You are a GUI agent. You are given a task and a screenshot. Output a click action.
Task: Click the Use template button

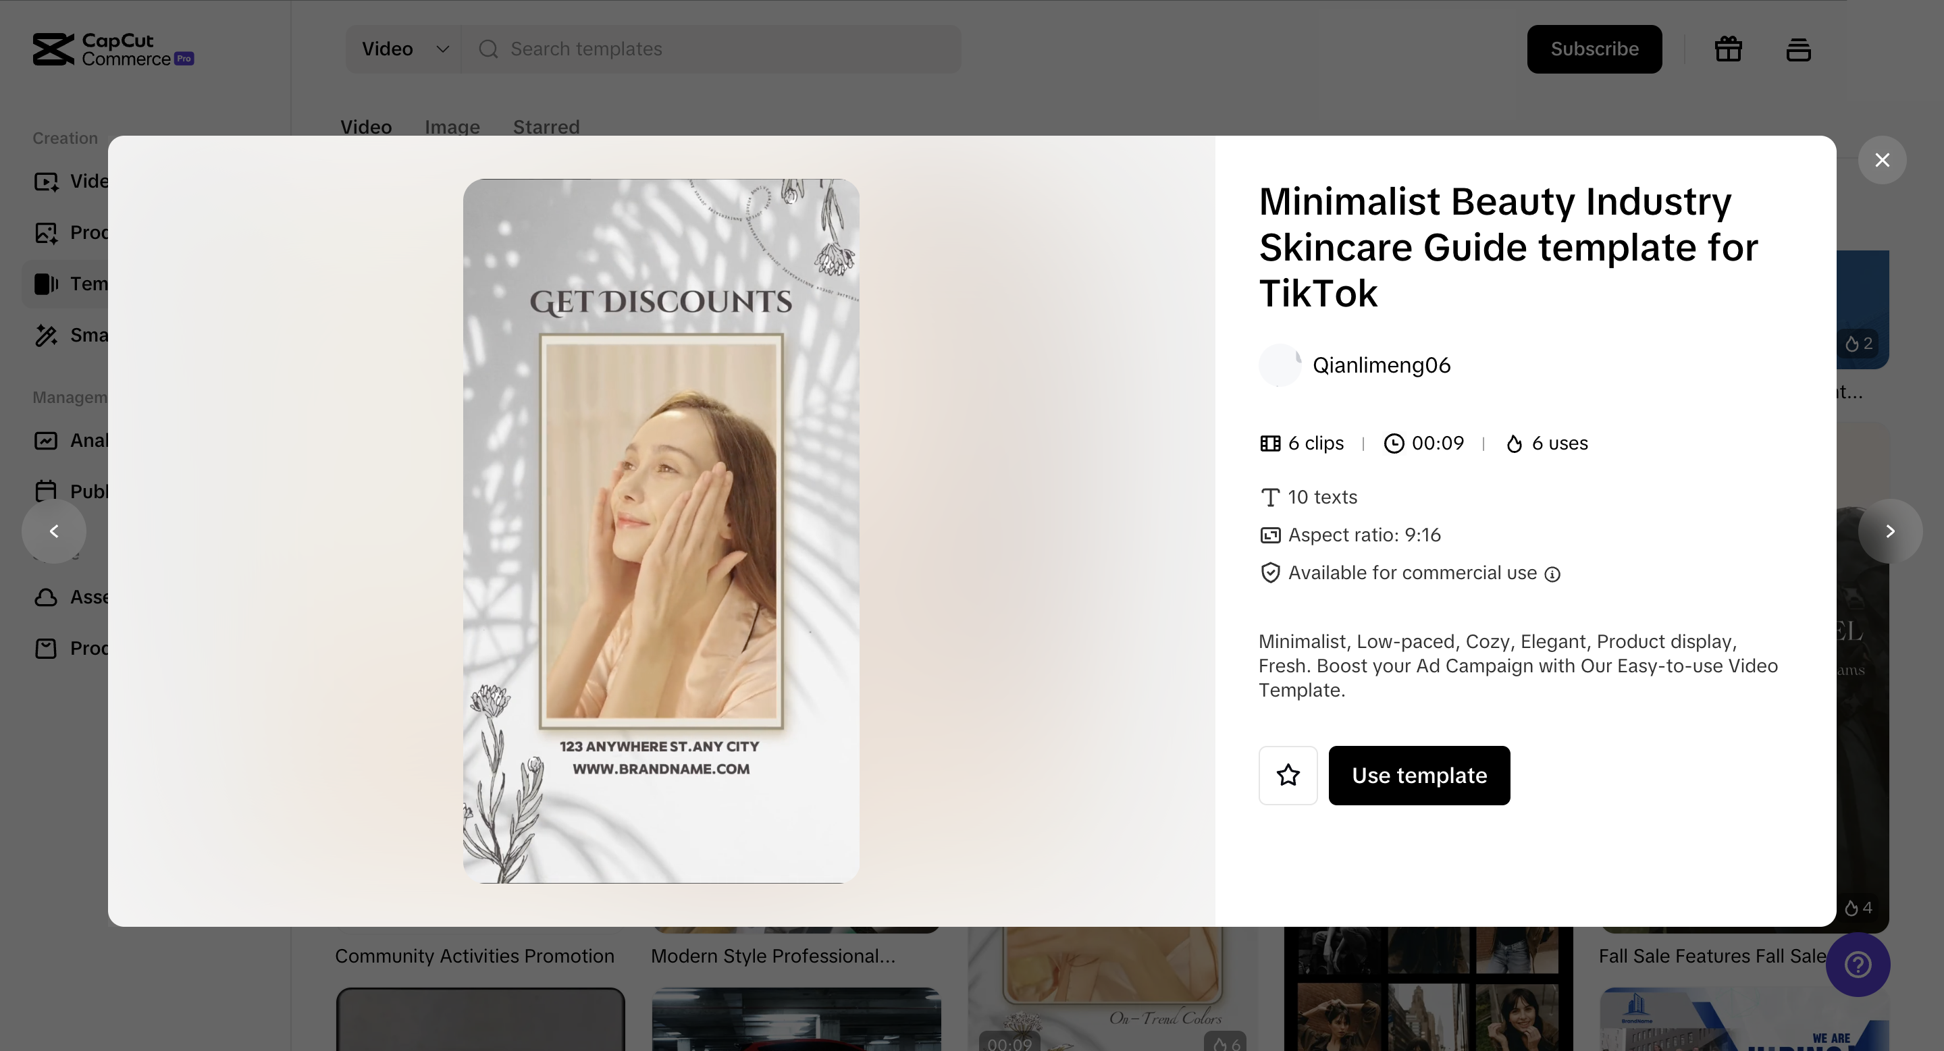[1419, 776]
